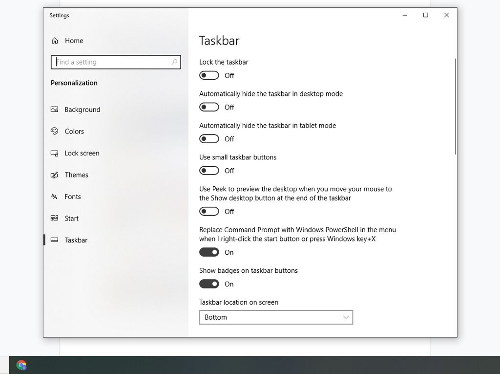Select the Taskbar sidebar icon
Image resolution: width=500 pixels, height=374 pixels.
(54, 240)
